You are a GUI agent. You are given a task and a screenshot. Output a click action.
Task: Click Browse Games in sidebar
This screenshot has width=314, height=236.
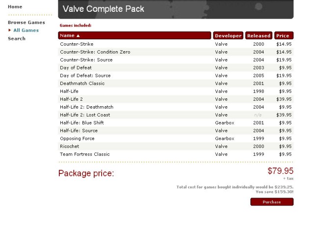(x=26, y=23)
